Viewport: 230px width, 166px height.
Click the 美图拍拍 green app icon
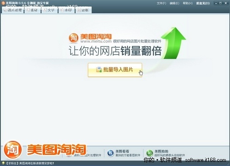pyautogui.click(x=149, y=153)
